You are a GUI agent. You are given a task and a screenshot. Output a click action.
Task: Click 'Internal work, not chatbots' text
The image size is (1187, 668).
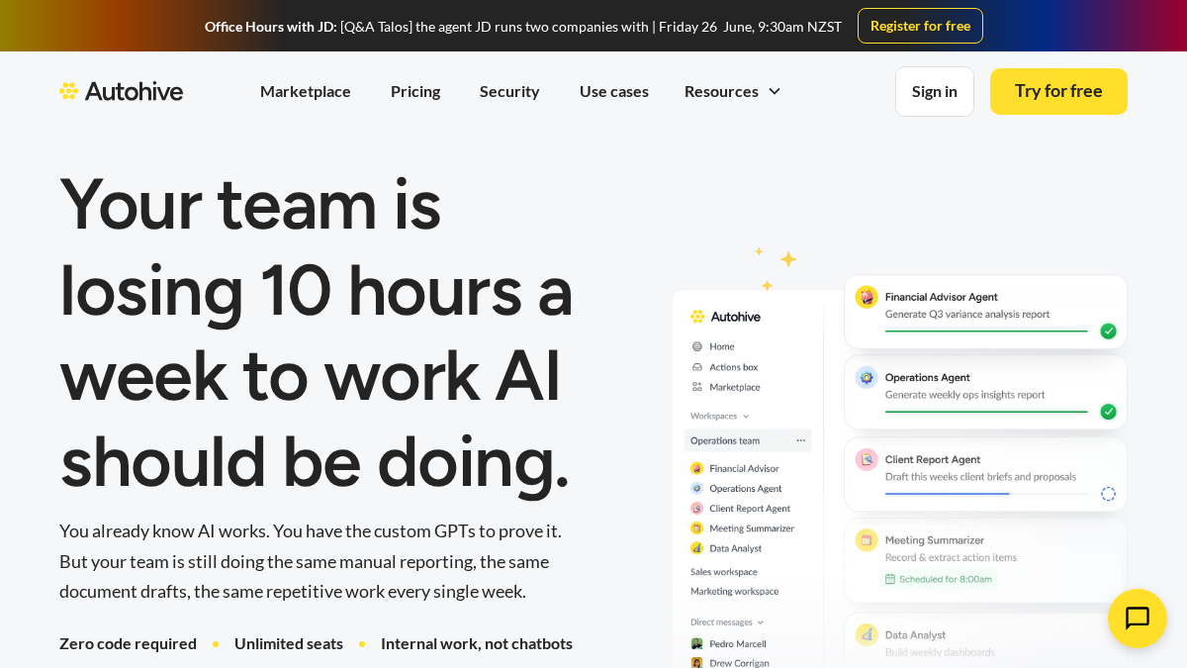pos(477,643)
